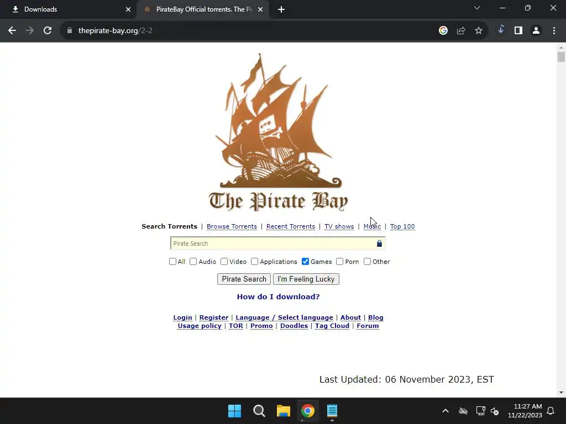This screenshot has height=424, width=566.
Task: Check the All category checkbox
Action: click(172, 261)
